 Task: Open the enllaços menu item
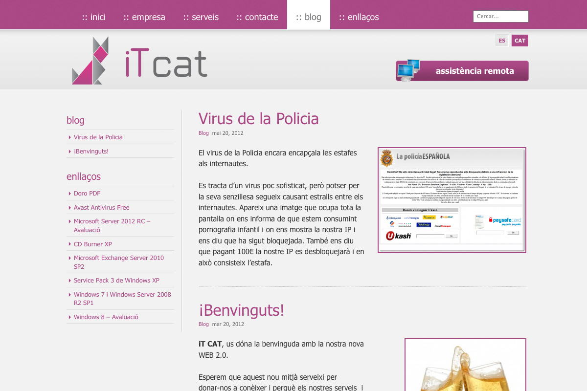click(359, 17)
